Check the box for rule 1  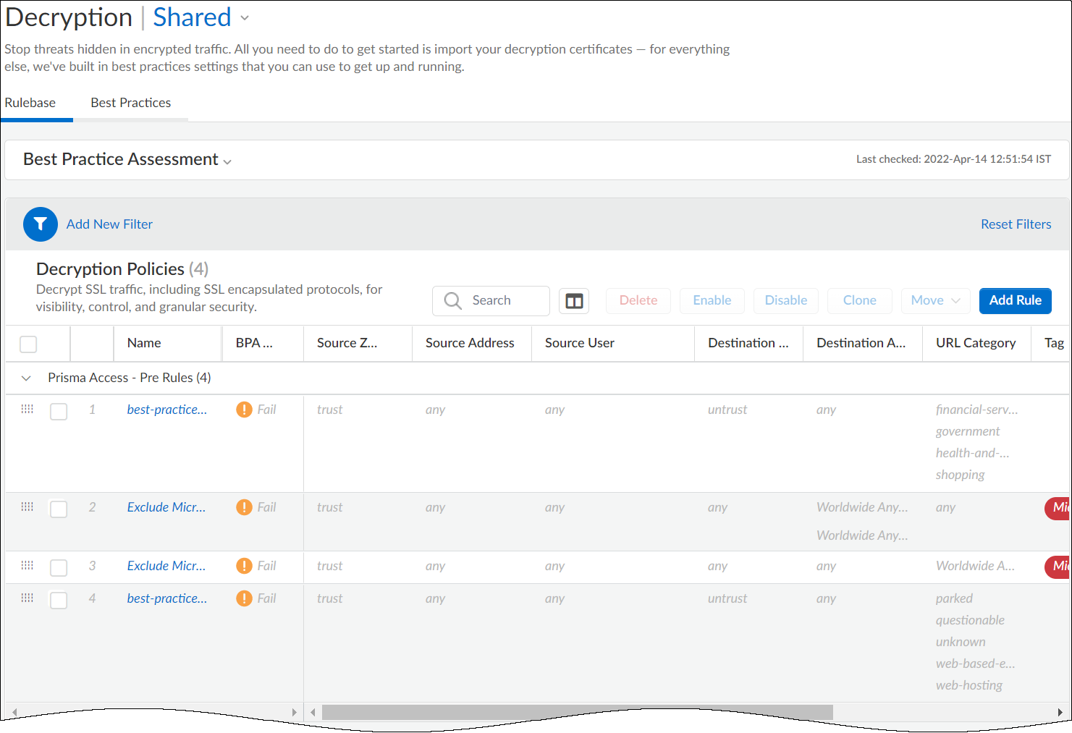(x=59, y=411)
